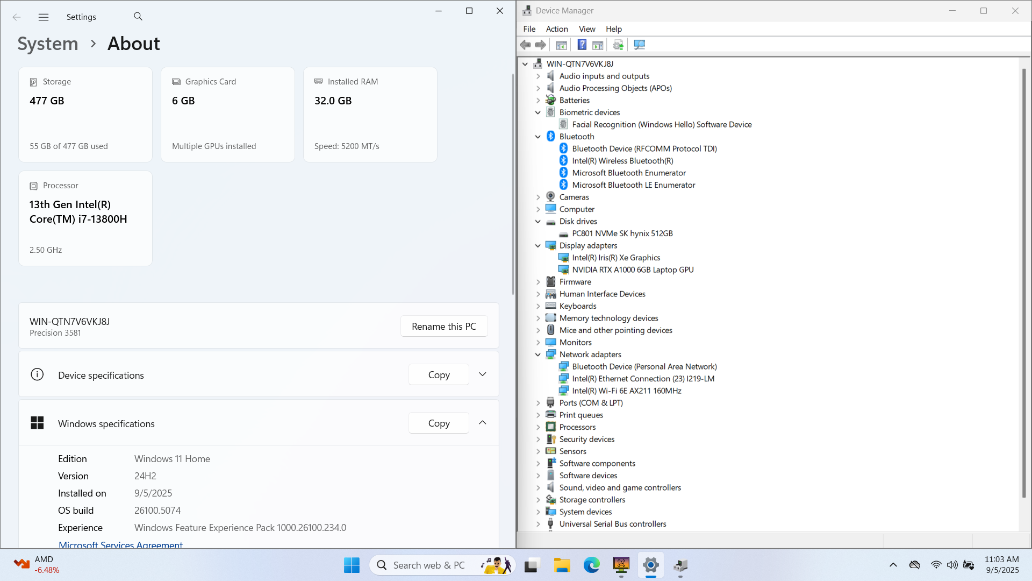Collapse Windows specifications section chevron
The image size is (1032, 581).
[482, 423]
